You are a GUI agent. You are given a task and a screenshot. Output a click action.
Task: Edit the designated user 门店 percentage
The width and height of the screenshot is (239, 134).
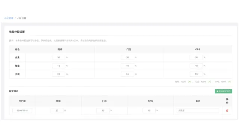tap(103, 111)
